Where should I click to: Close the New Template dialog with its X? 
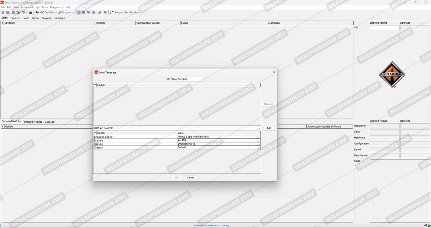[274, 72]
